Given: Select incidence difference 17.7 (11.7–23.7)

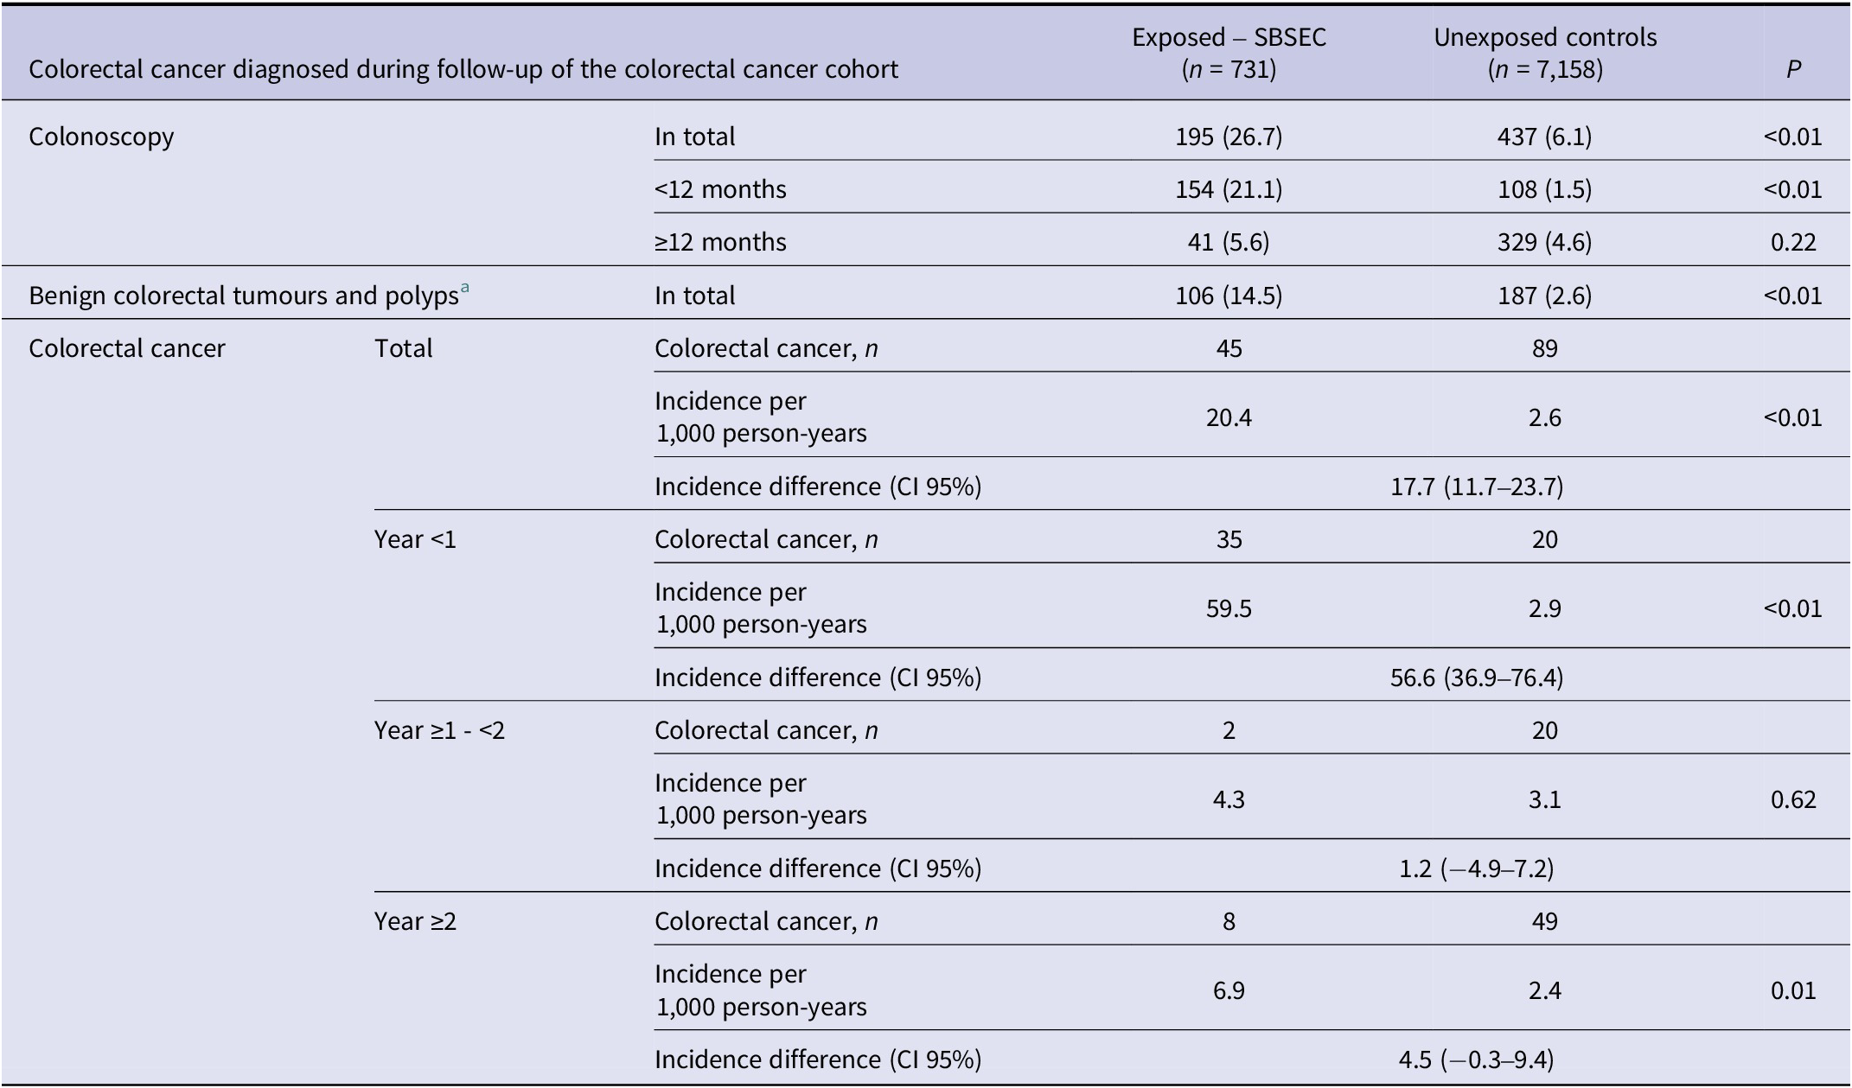Looking at the screenshot, I should [1477, 487].
